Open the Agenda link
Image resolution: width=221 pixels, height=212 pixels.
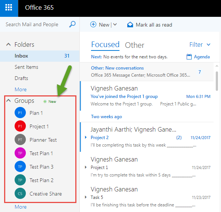pos(202,57)
